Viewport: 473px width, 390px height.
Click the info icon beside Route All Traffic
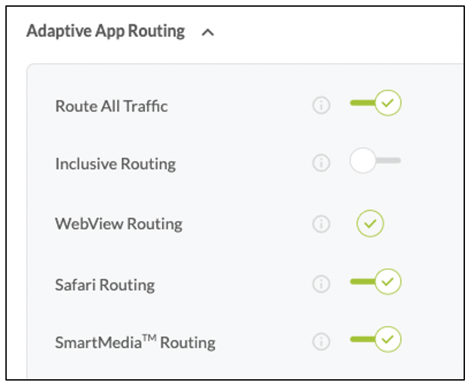coord(321,106)
